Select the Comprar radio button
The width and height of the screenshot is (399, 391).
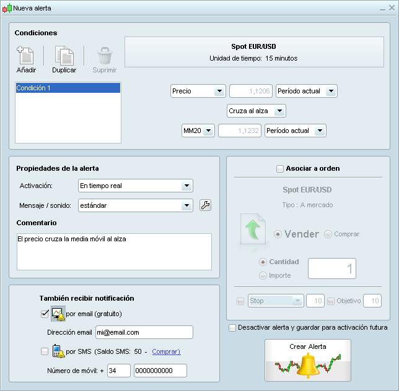[328, 234]
